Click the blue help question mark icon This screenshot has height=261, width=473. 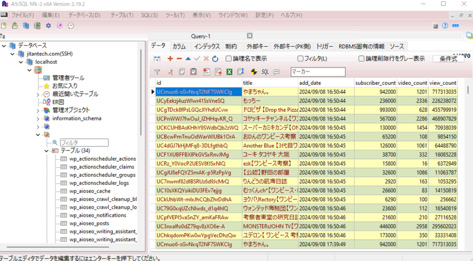[x=445, y=26]
